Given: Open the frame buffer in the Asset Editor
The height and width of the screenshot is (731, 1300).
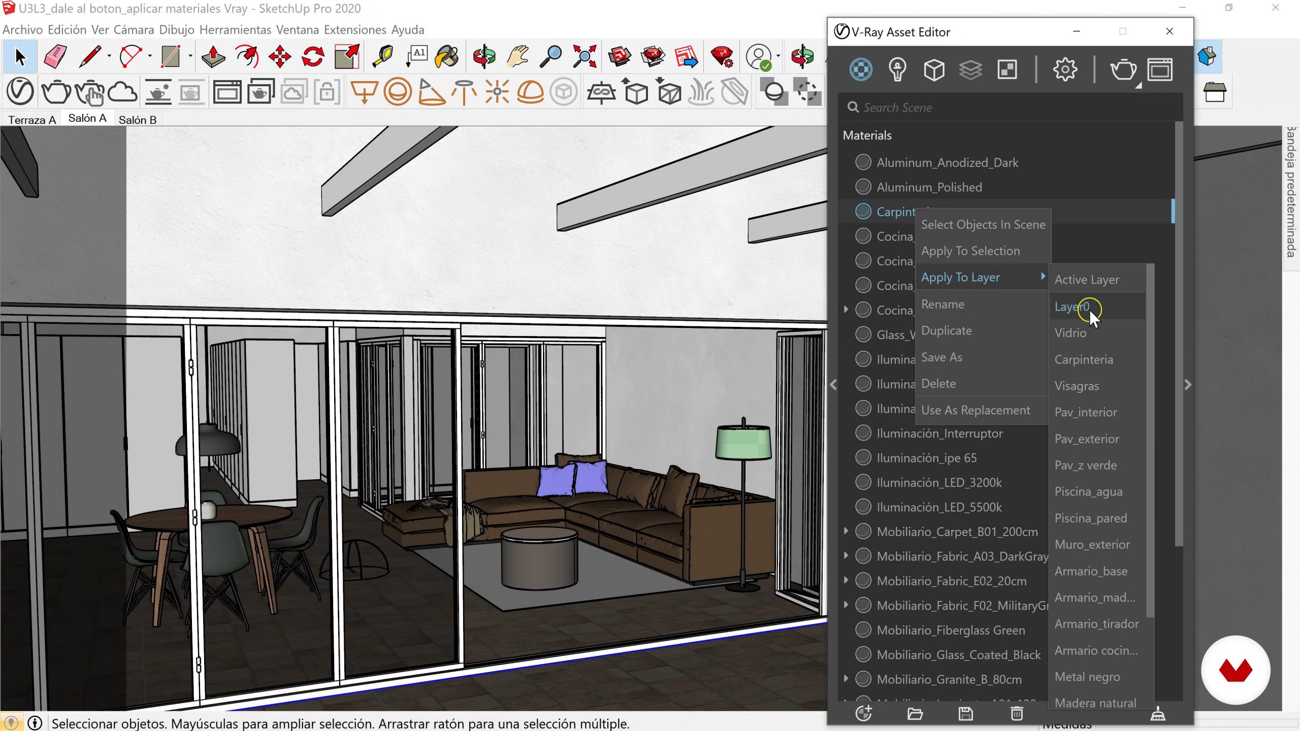Looking at the screenshot, I should 1160,70.
